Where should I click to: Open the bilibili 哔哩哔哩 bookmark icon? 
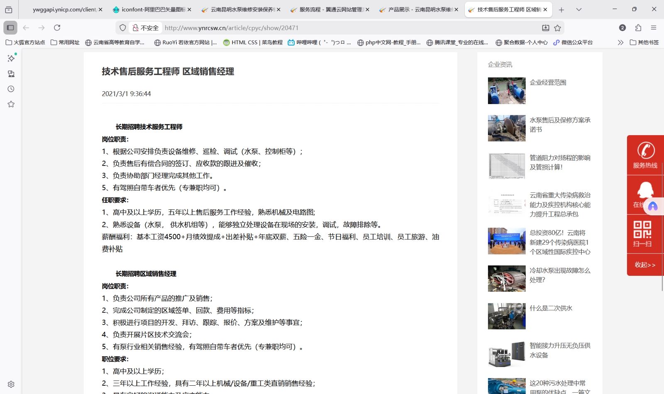292,42
